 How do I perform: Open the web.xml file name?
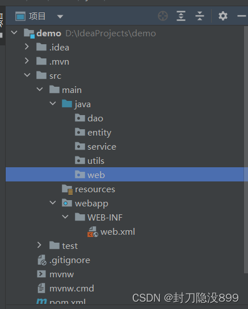point(117,232)
